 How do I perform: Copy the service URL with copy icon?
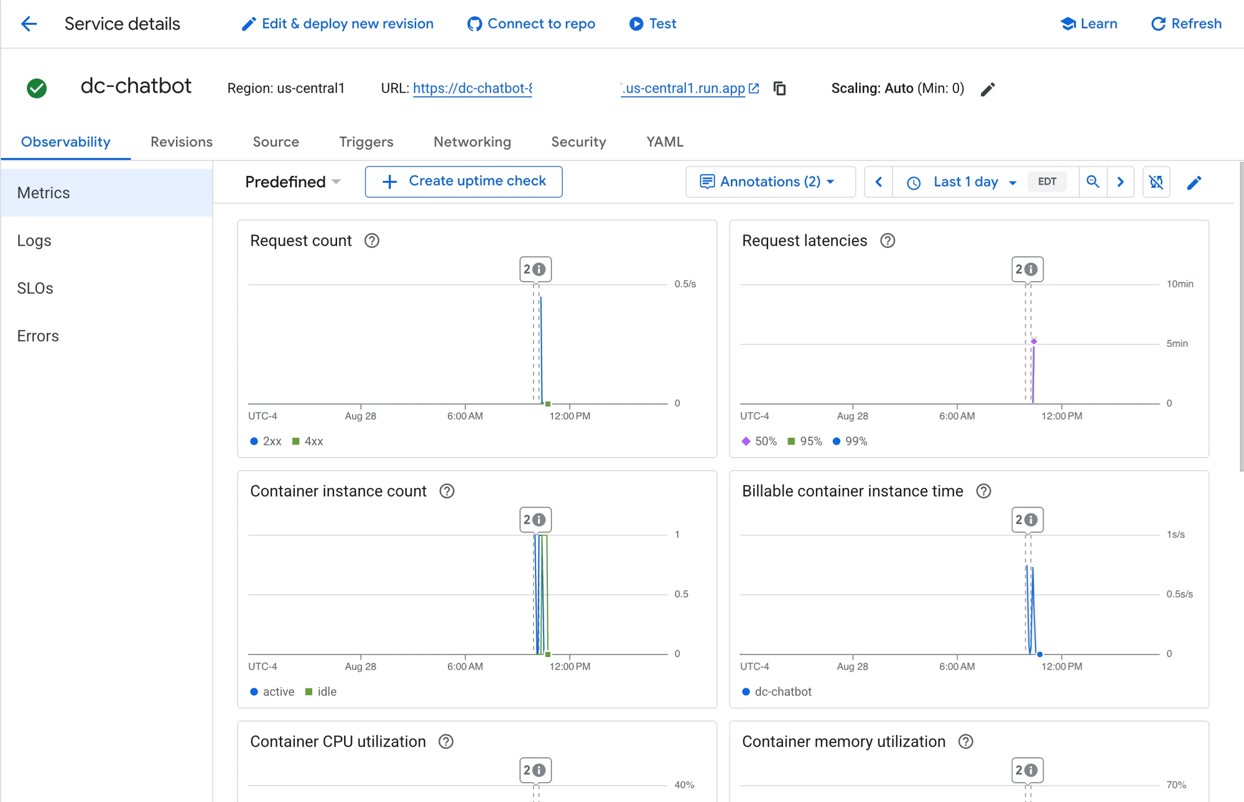tap(779, 88)
